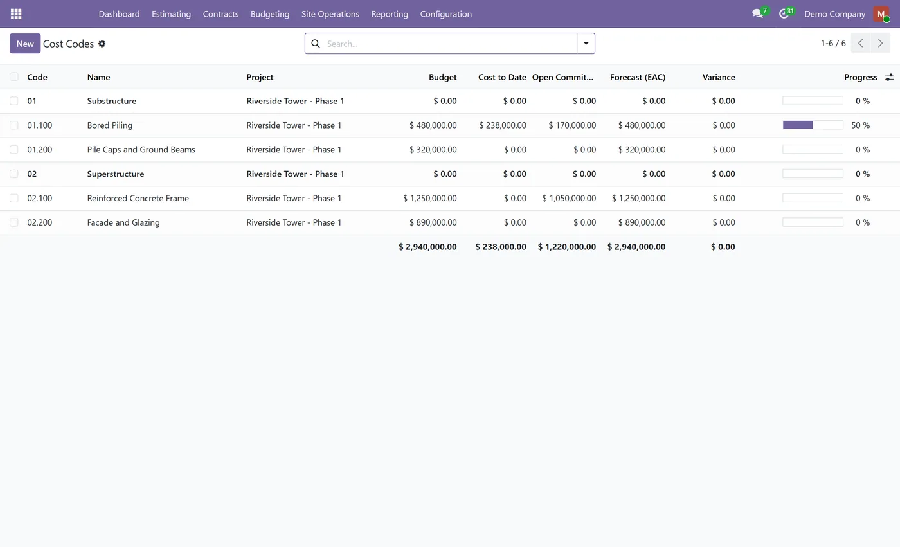Open the Reinforced Concrete Frame record
900x547 pixels.
click(138, 198)
